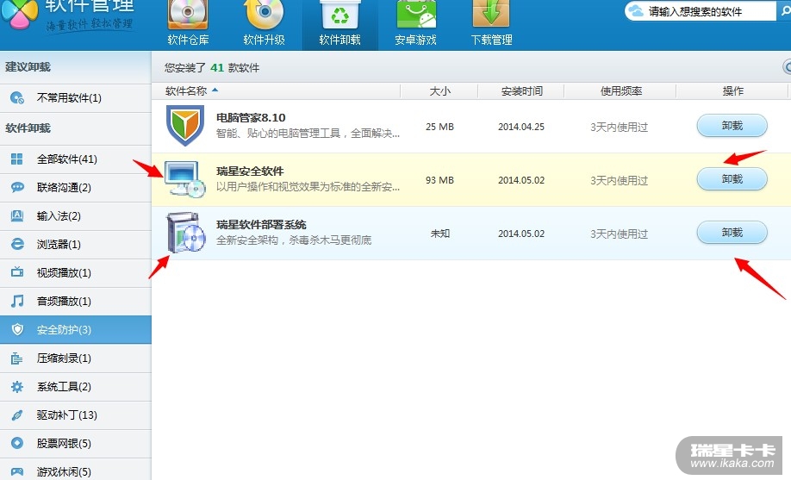This screenshot has width=791, height=480.
Task: Click the 瑞星安全软件 monitor icon
Action: [184, 178]
